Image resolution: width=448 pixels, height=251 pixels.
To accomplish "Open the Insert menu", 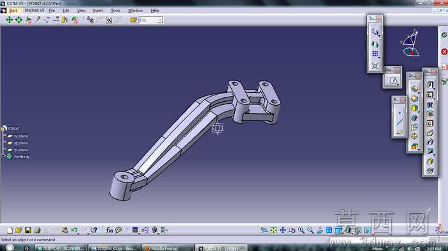I will coord(98,11).
